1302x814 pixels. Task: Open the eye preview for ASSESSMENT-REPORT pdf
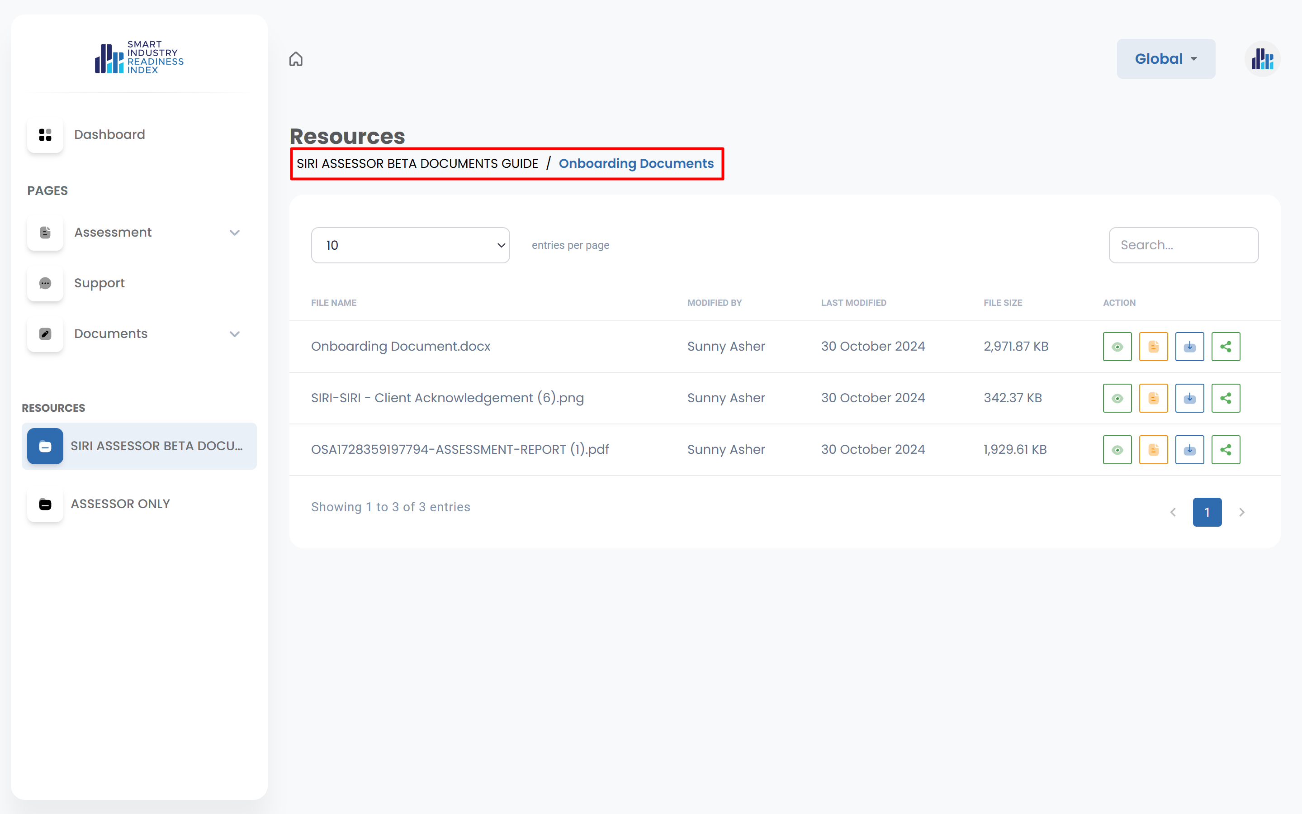pyautogui.click(x=1117, y=449)
